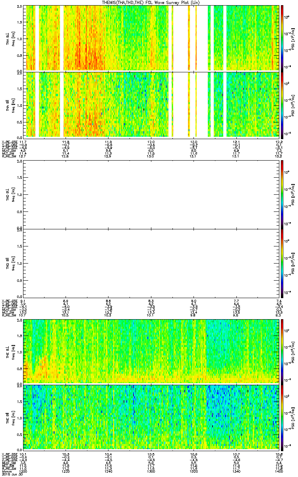Click the R_RE_SM label below the THA panels
The width and height of the screenshot is (298, 477).
click(x=8, y=156)
